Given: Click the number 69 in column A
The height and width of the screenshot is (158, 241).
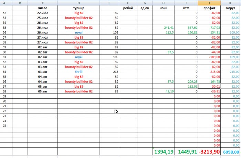Looking at the screenshot, I should [x=4, y=96].
